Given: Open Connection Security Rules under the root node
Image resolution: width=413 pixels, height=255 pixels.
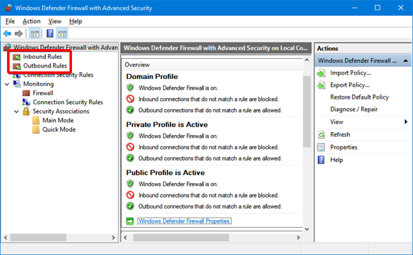Looking at the screenshot, I should [58, 75].
